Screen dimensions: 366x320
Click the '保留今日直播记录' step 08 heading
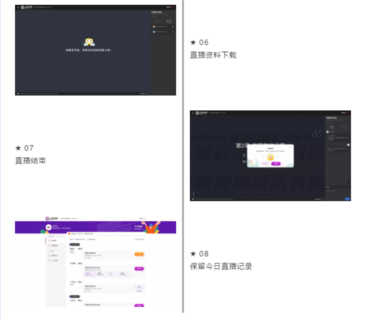click(x=221, y=266)
